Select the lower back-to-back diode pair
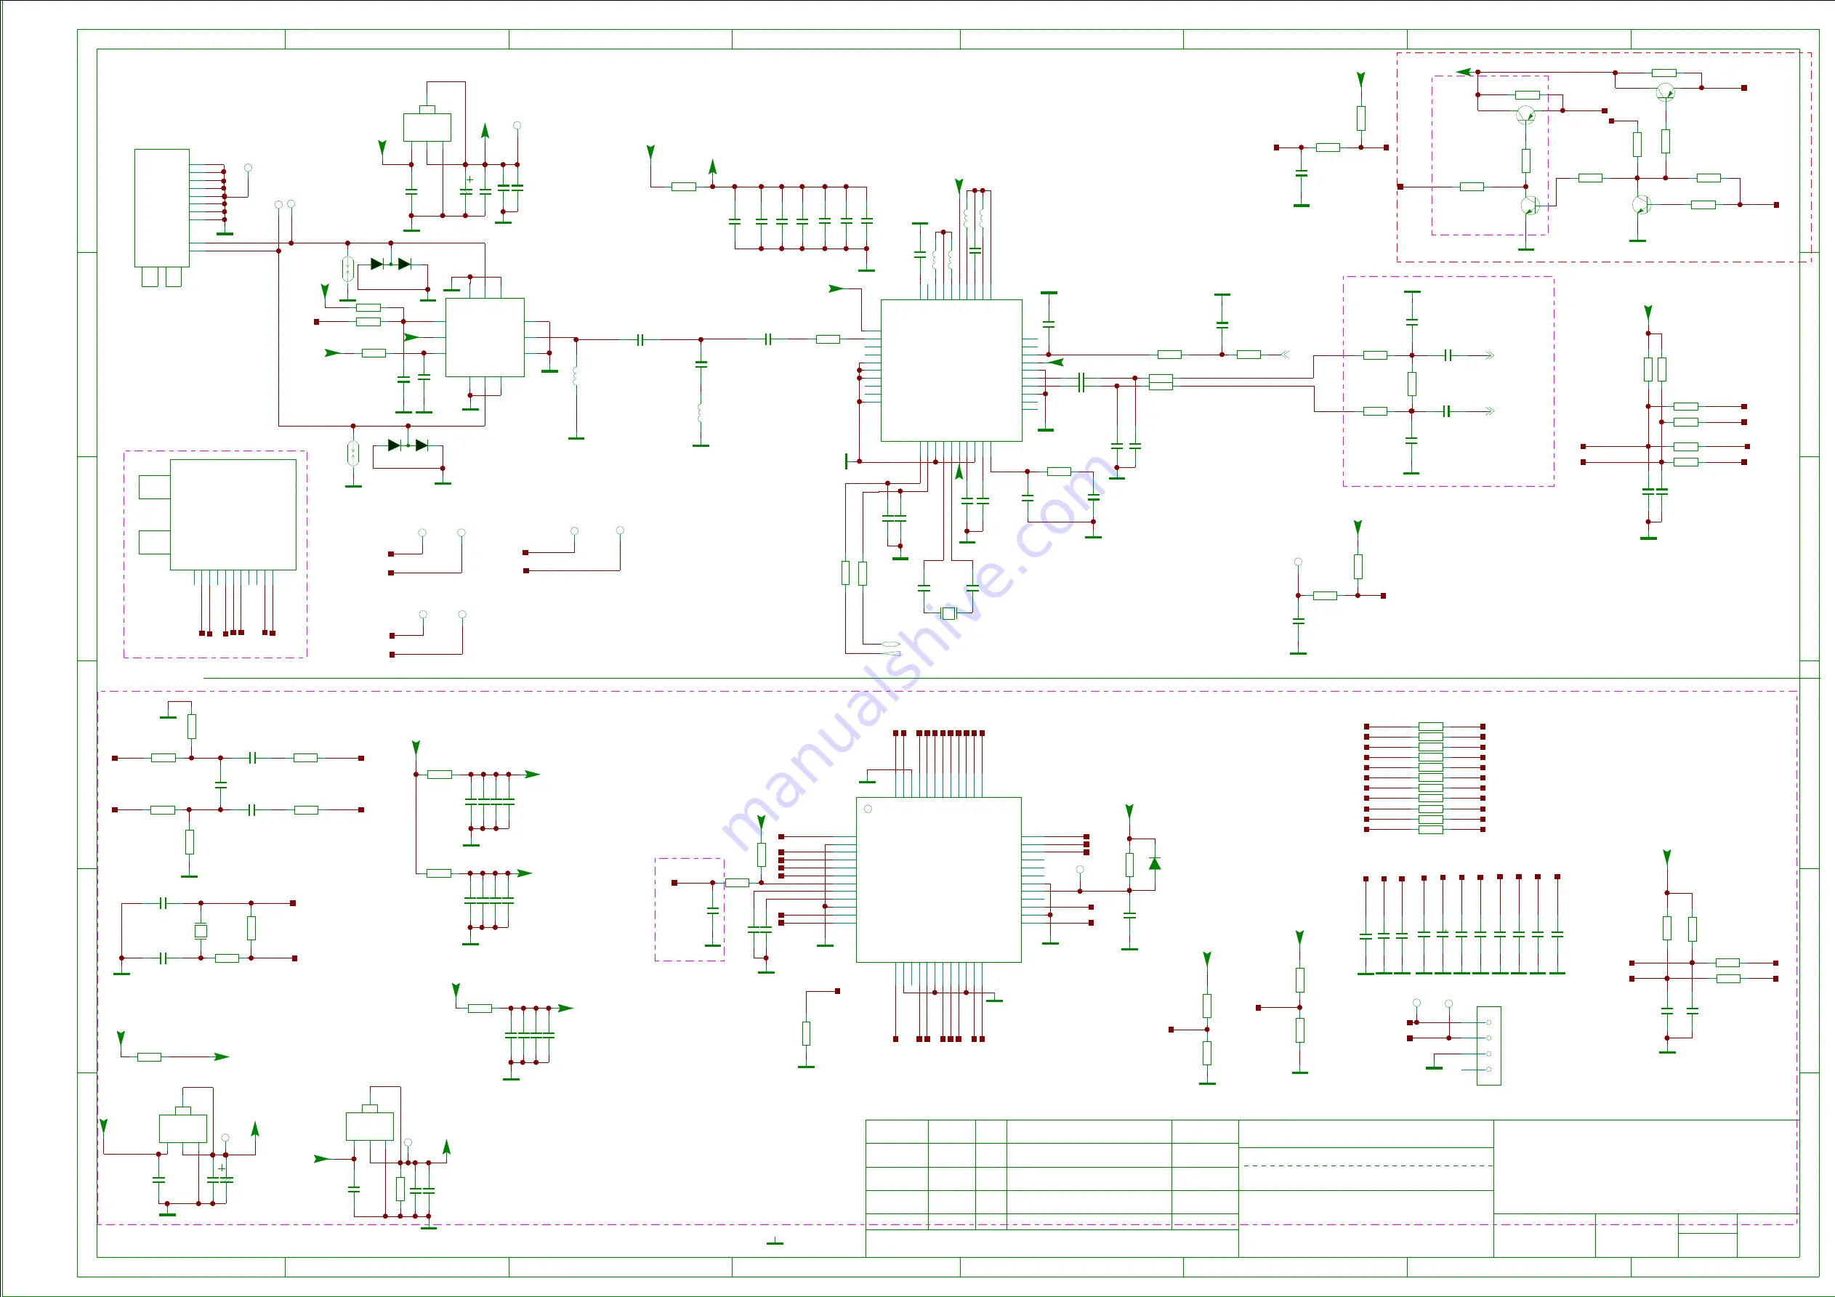 (408, 445)
